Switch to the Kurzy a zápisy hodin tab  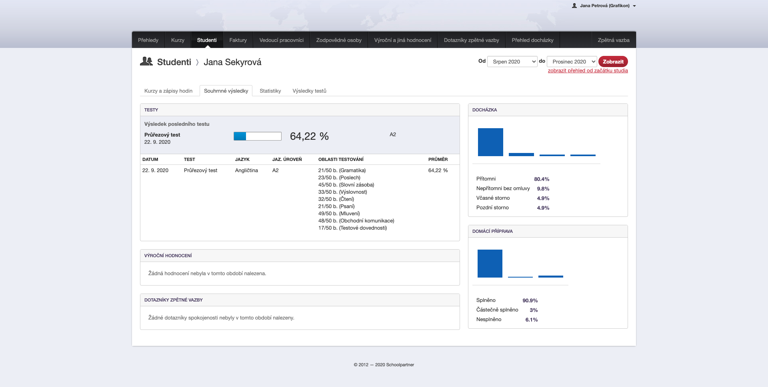168,91
